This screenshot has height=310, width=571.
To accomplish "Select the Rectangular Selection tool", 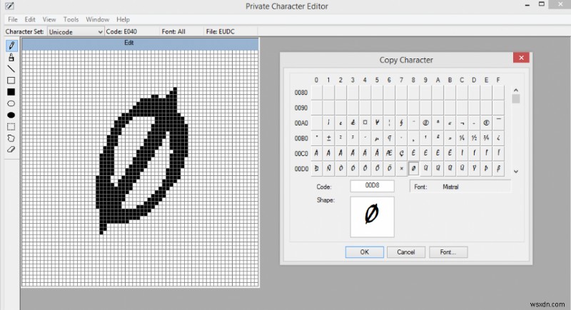I will (11, 127).
